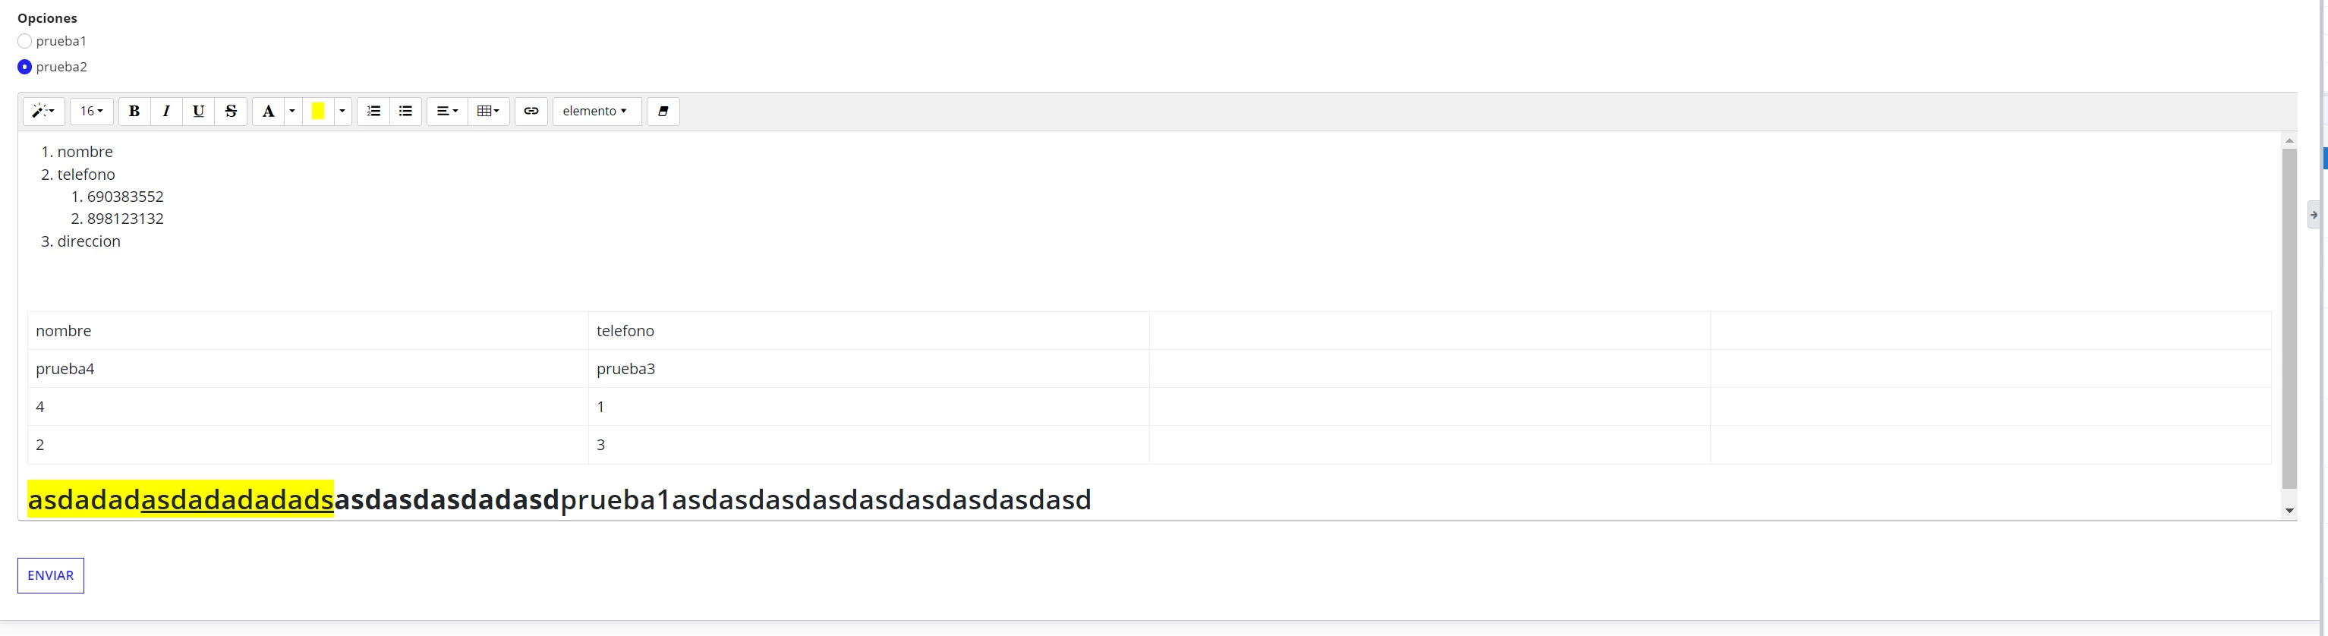Insert a hyperlink
The image size is (2328, 636).
[x=531, y=111]
